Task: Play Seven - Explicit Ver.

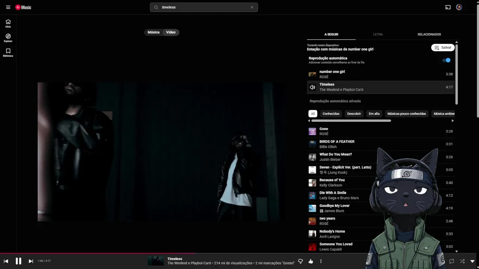Action: [x=381, y=170]
